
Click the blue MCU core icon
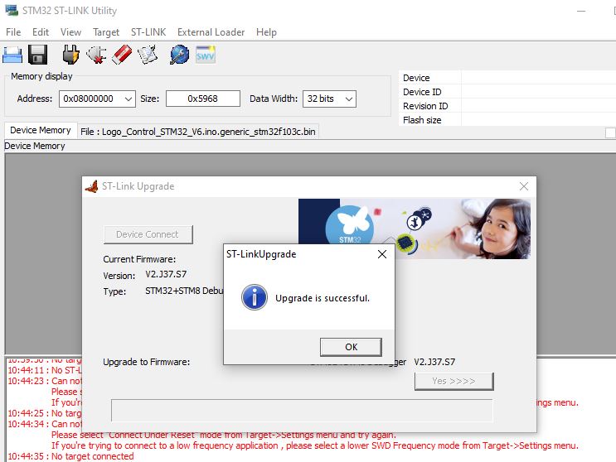[179, 55]
